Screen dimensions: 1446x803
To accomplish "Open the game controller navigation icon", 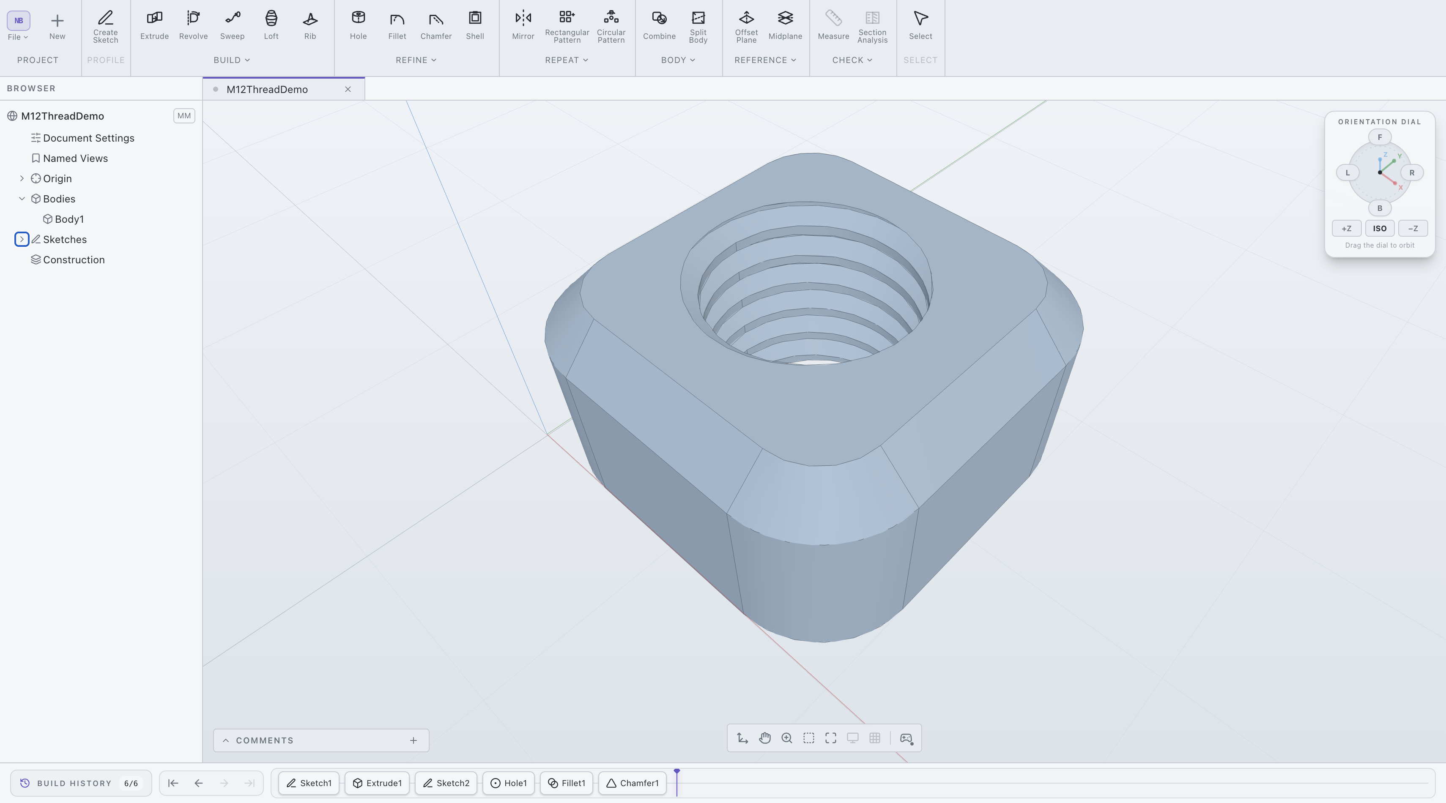I will 906,738.
